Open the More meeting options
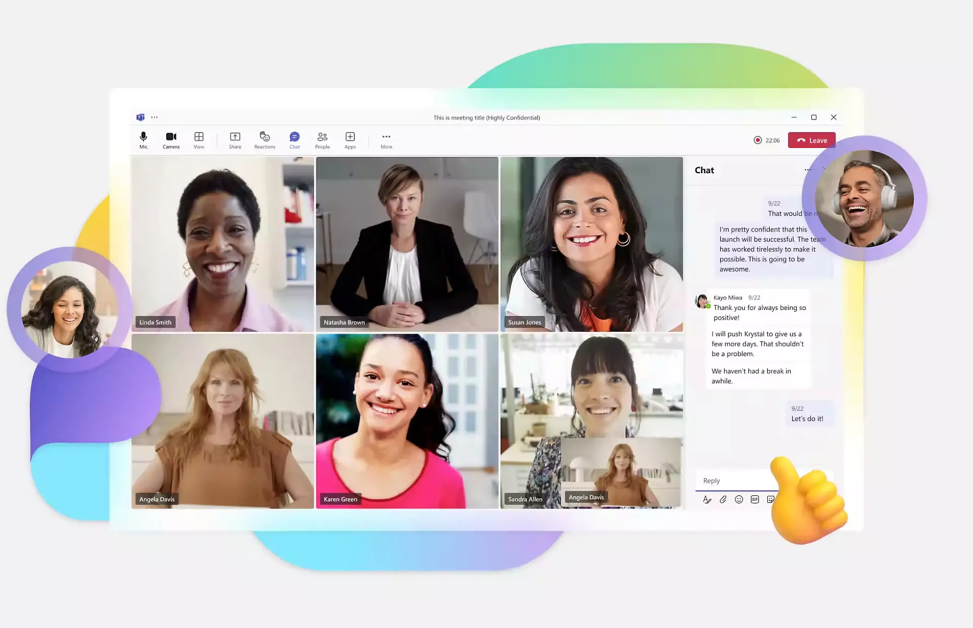This screenshot has width=973, height=628. click(x=386, y=140)
